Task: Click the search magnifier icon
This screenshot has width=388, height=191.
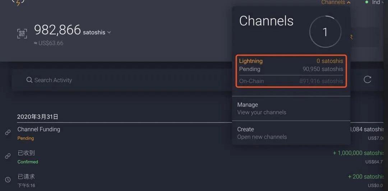Action: click(x=29, y=80)
